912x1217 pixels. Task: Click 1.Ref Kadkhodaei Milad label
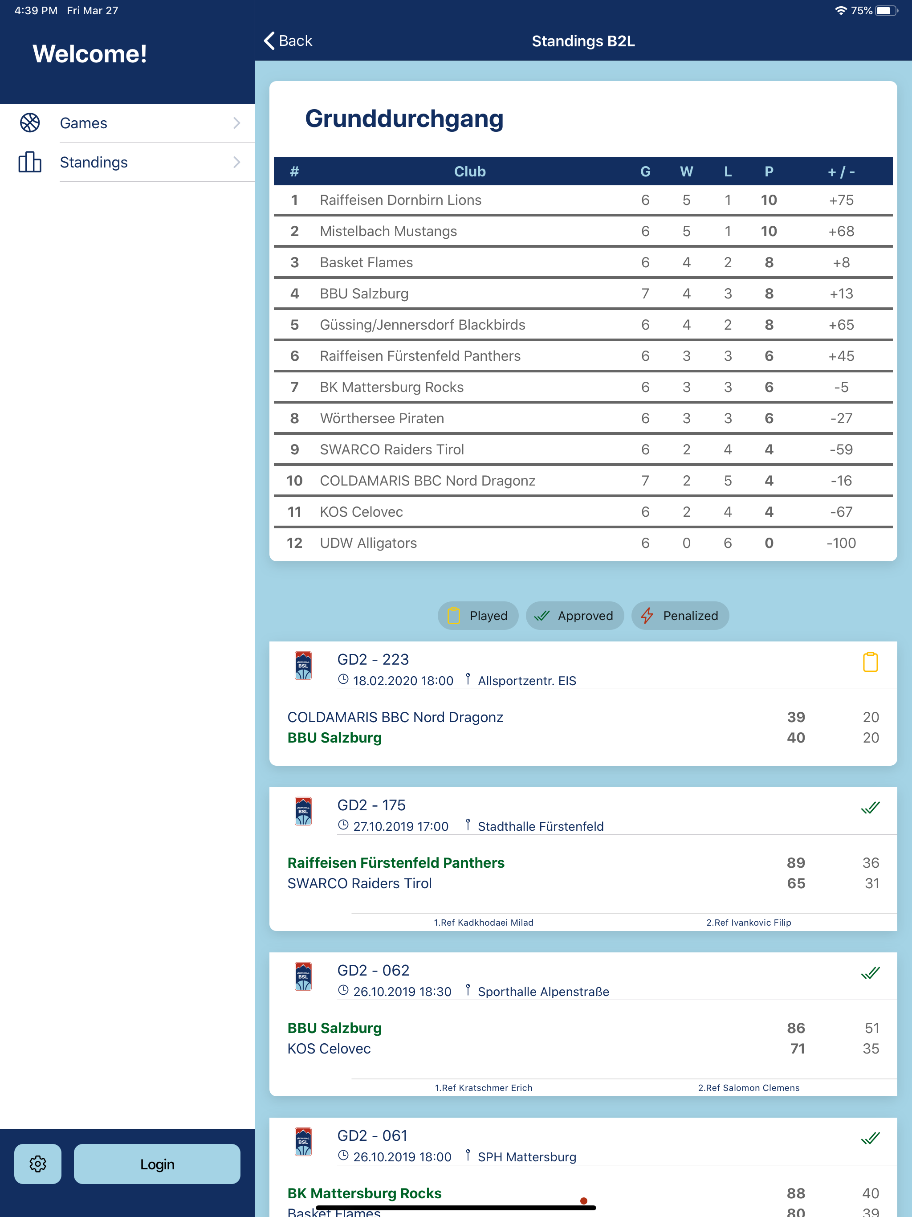pos(484,922)
